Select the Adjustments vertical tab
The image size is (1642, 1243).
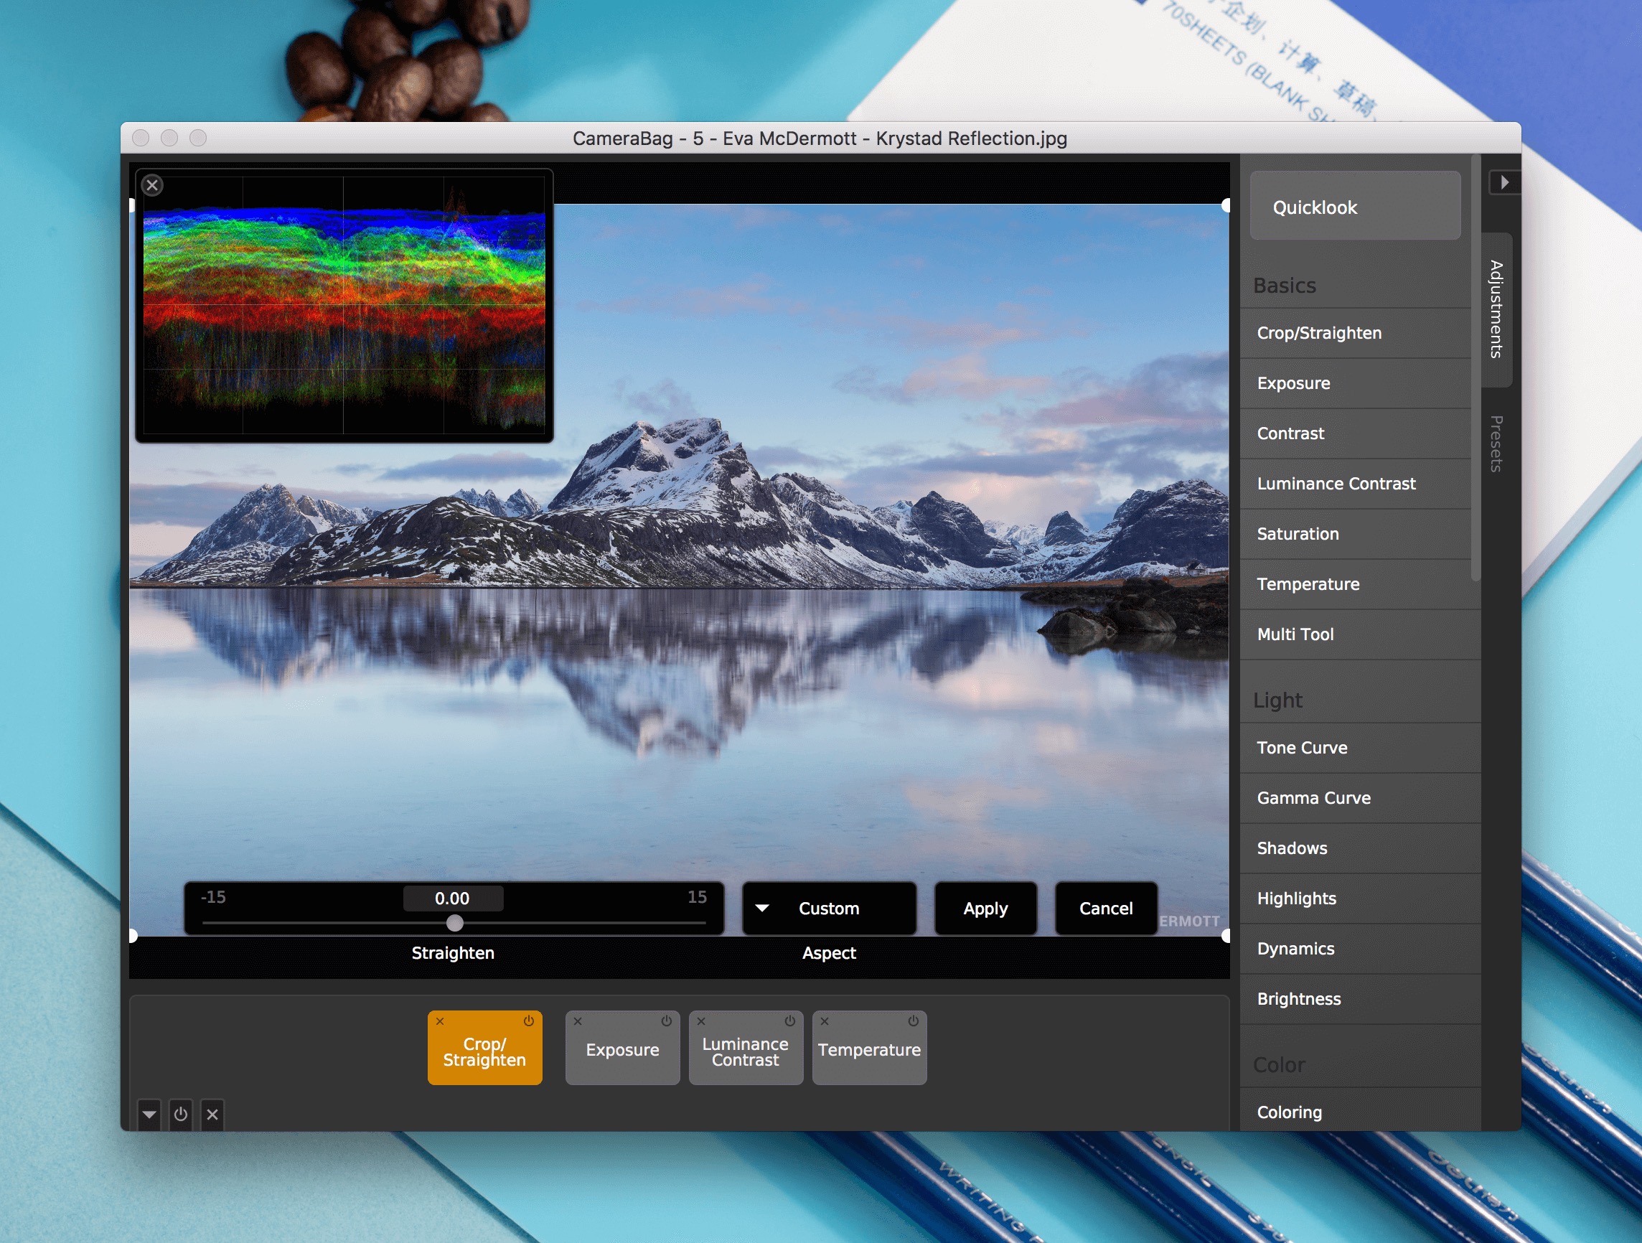1496,309
